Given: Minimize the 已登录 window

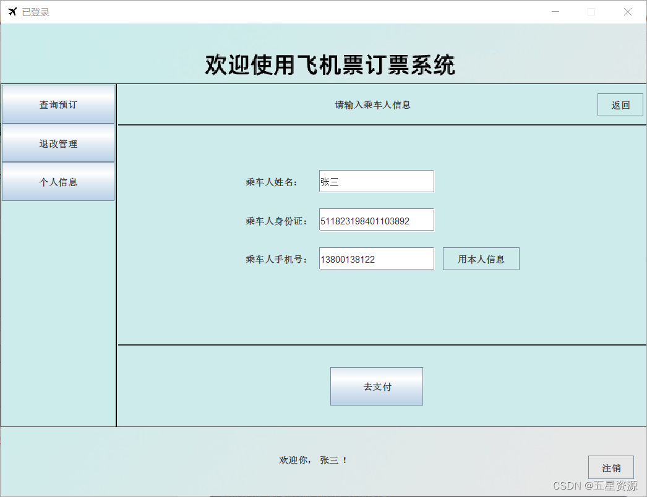Looking at the screenshot, I should [x=555, y=12].
